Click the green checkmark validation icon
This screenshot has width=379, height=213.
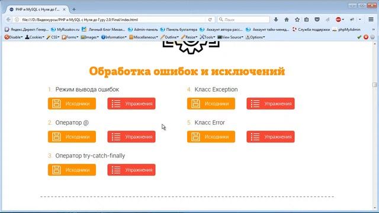(359, 37)
